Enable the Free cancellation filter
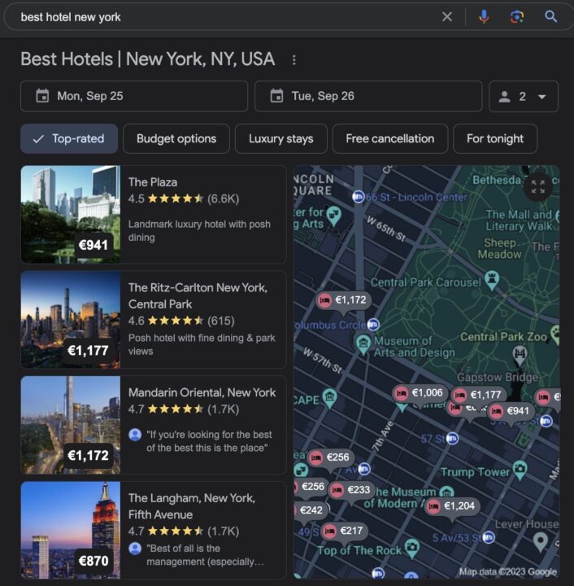Image resolution: width=574 pixels, height=586 pixels. [x=390, y=138]
